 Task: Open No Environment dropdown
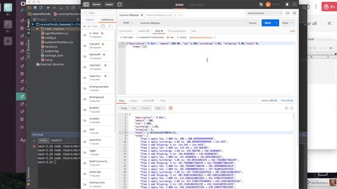click(264, 13)
